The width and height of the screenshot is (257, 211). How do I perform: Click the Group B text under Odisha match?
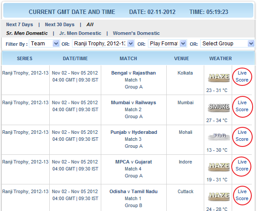coord(134,205)
